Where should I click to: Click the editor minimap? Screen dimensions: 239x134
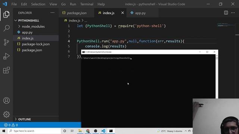point(226,25)
